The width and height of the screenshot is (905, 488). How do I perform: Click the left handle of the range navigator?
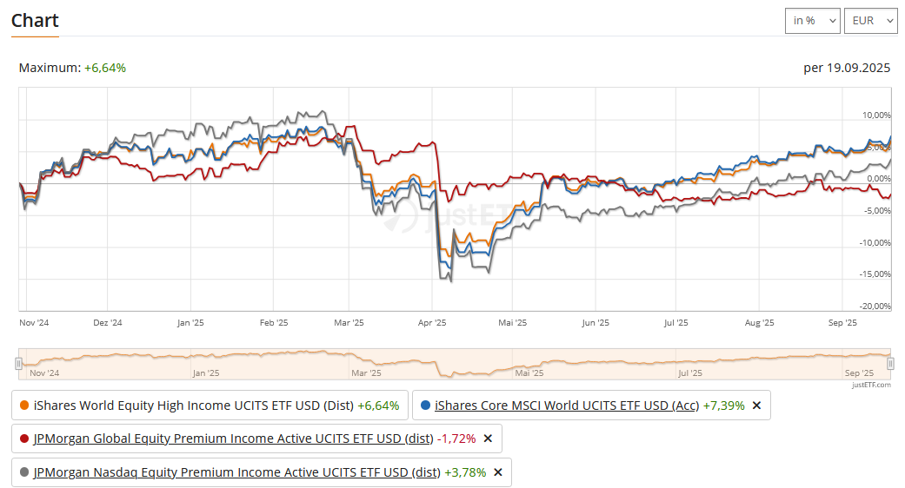pyautogui.click(x=18, y=364)
